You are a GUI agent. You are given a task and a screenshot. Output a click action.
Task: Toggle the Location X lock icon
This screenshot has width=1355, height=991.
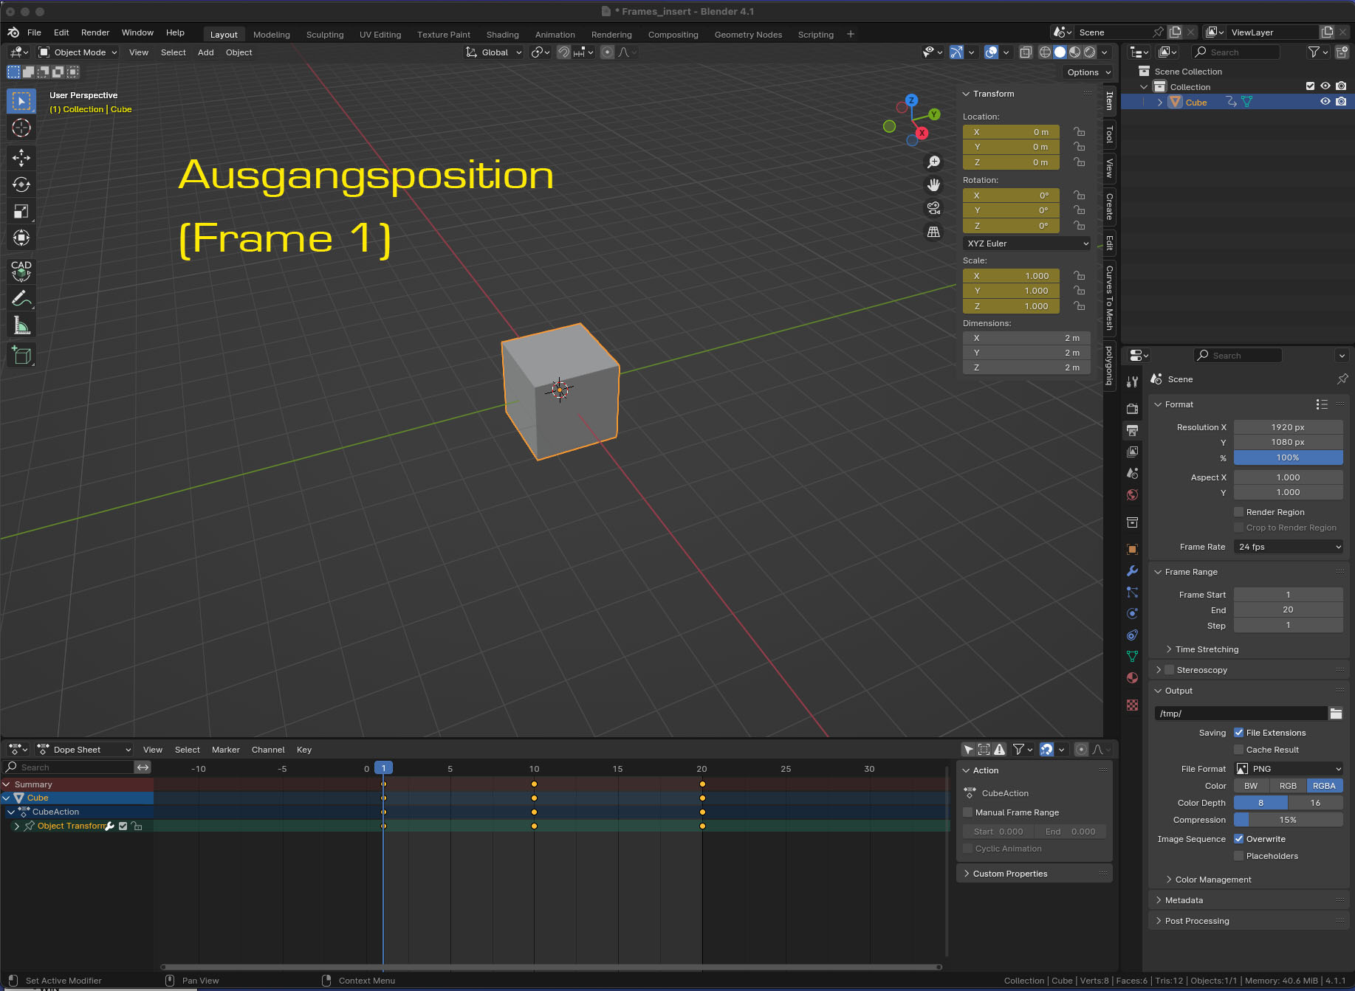click(x=1080, y=132)
